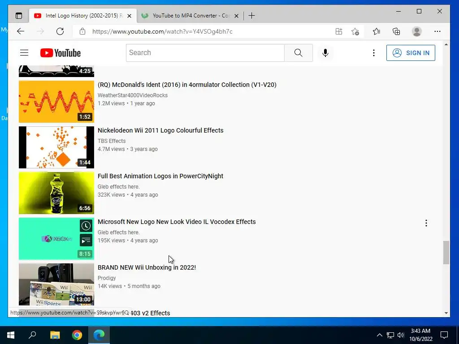The image size is (459, 344).
Task: Click the Nickelodeon Wii orange diamonds thumbnail
Action: coord(56,147)
